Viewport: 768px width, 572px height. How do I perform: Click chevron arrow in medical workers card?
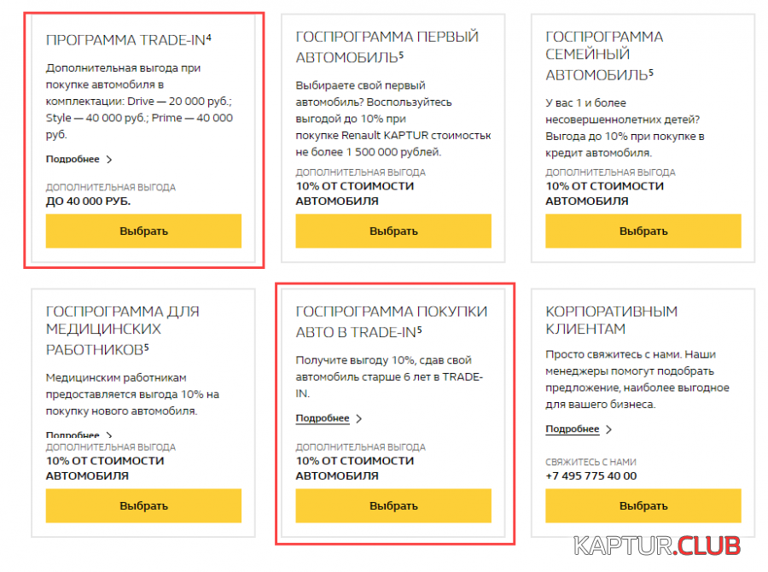pos(109,435)
